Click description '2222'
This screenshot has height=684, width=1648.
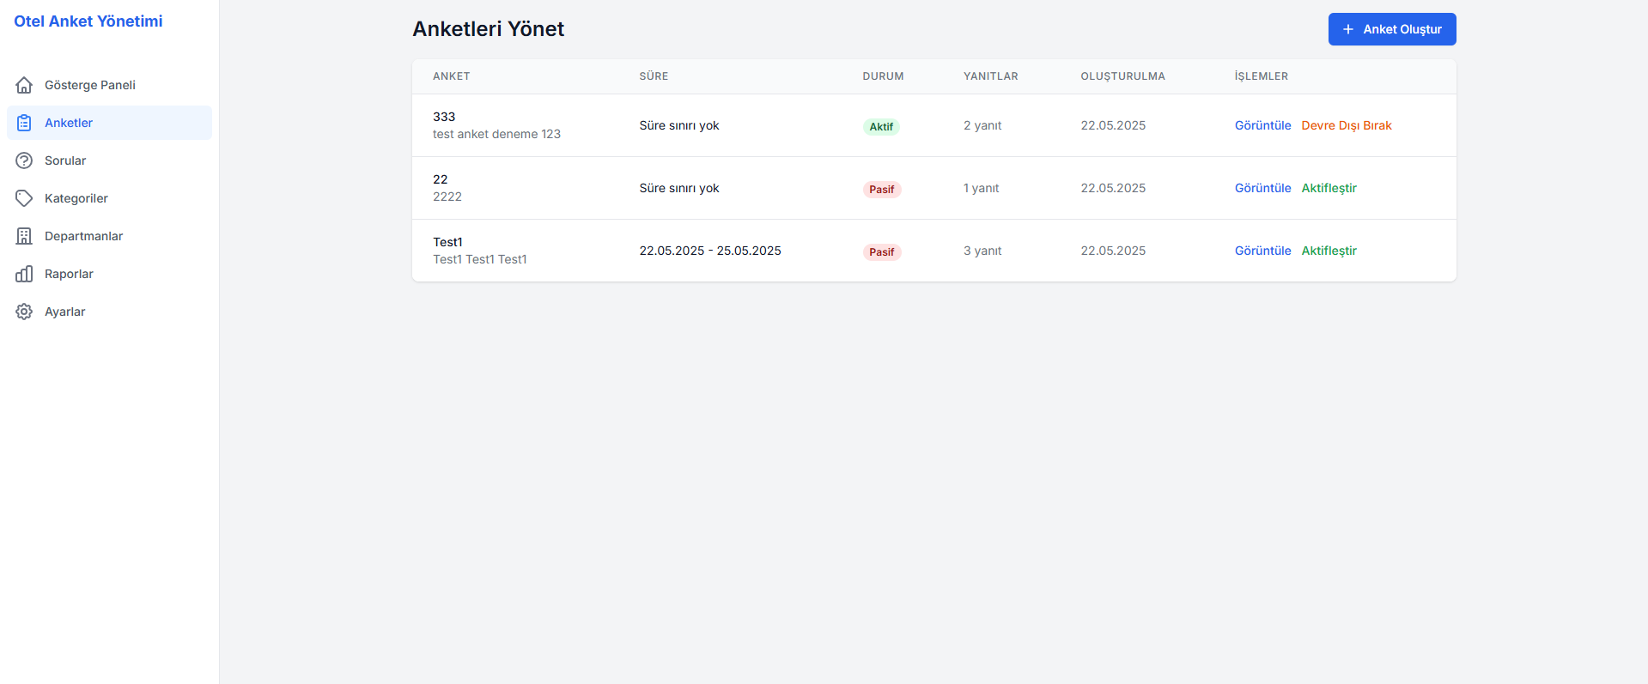coord(447,197)
